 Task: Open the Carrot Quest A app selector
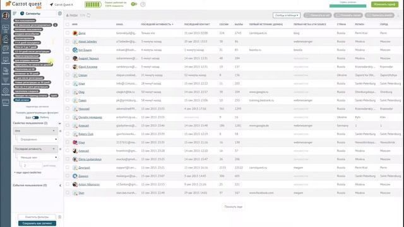[62, 4]
